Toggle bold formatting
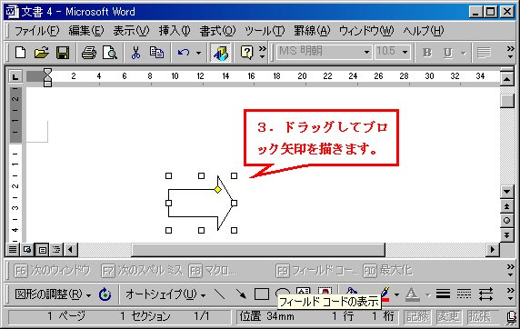Screen dimensions: 520x329 tap(426, 53)
